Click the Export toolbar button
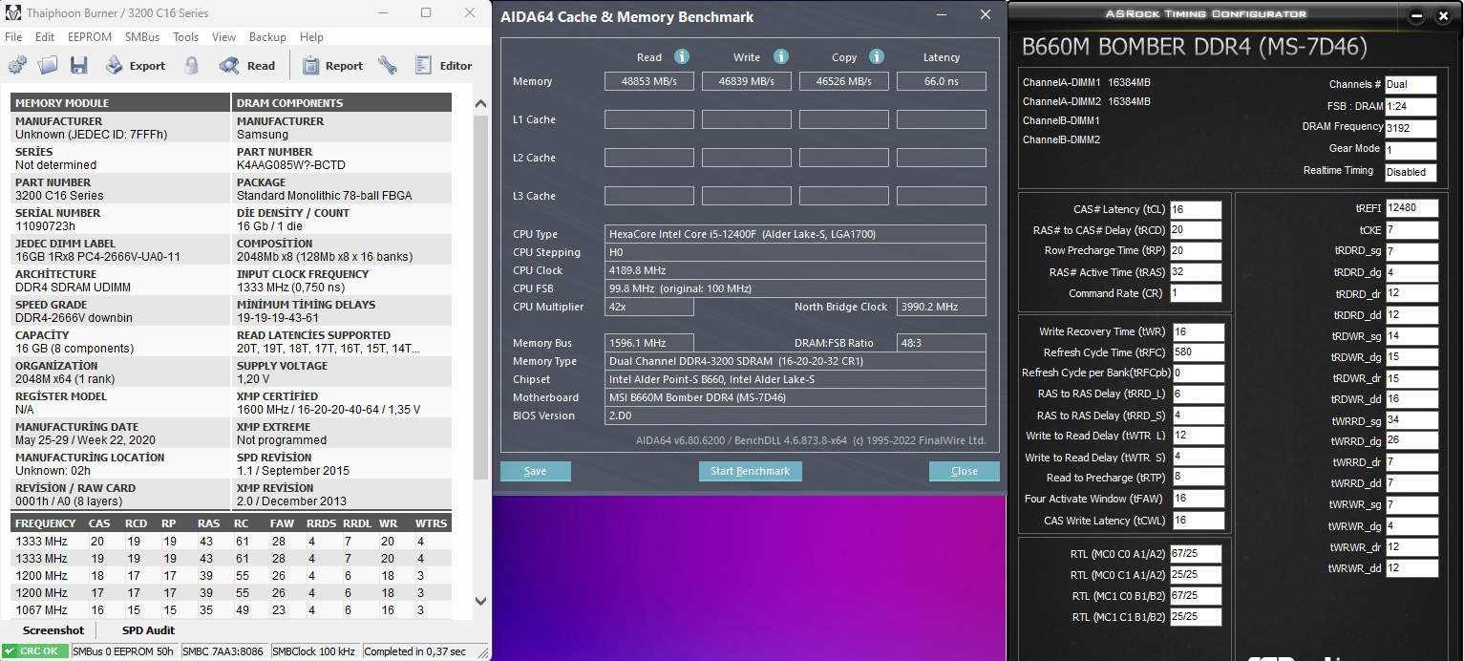This screenshot has width=1464, height=661. coord(135,66)
